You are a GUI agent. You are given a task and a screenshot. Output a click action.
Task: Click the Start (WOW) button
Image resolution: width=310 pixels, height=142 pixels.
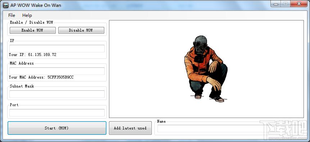tap(57, 128)
